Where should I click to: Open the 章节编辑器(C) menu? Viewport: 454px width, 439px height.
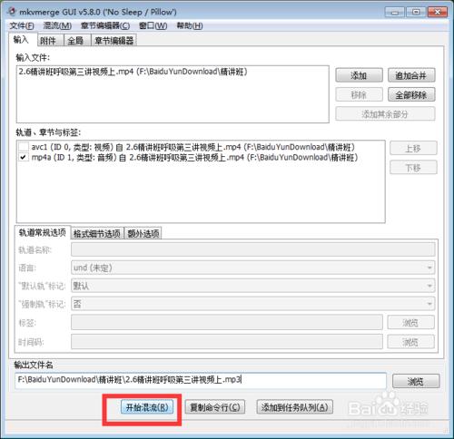[105, 26]
